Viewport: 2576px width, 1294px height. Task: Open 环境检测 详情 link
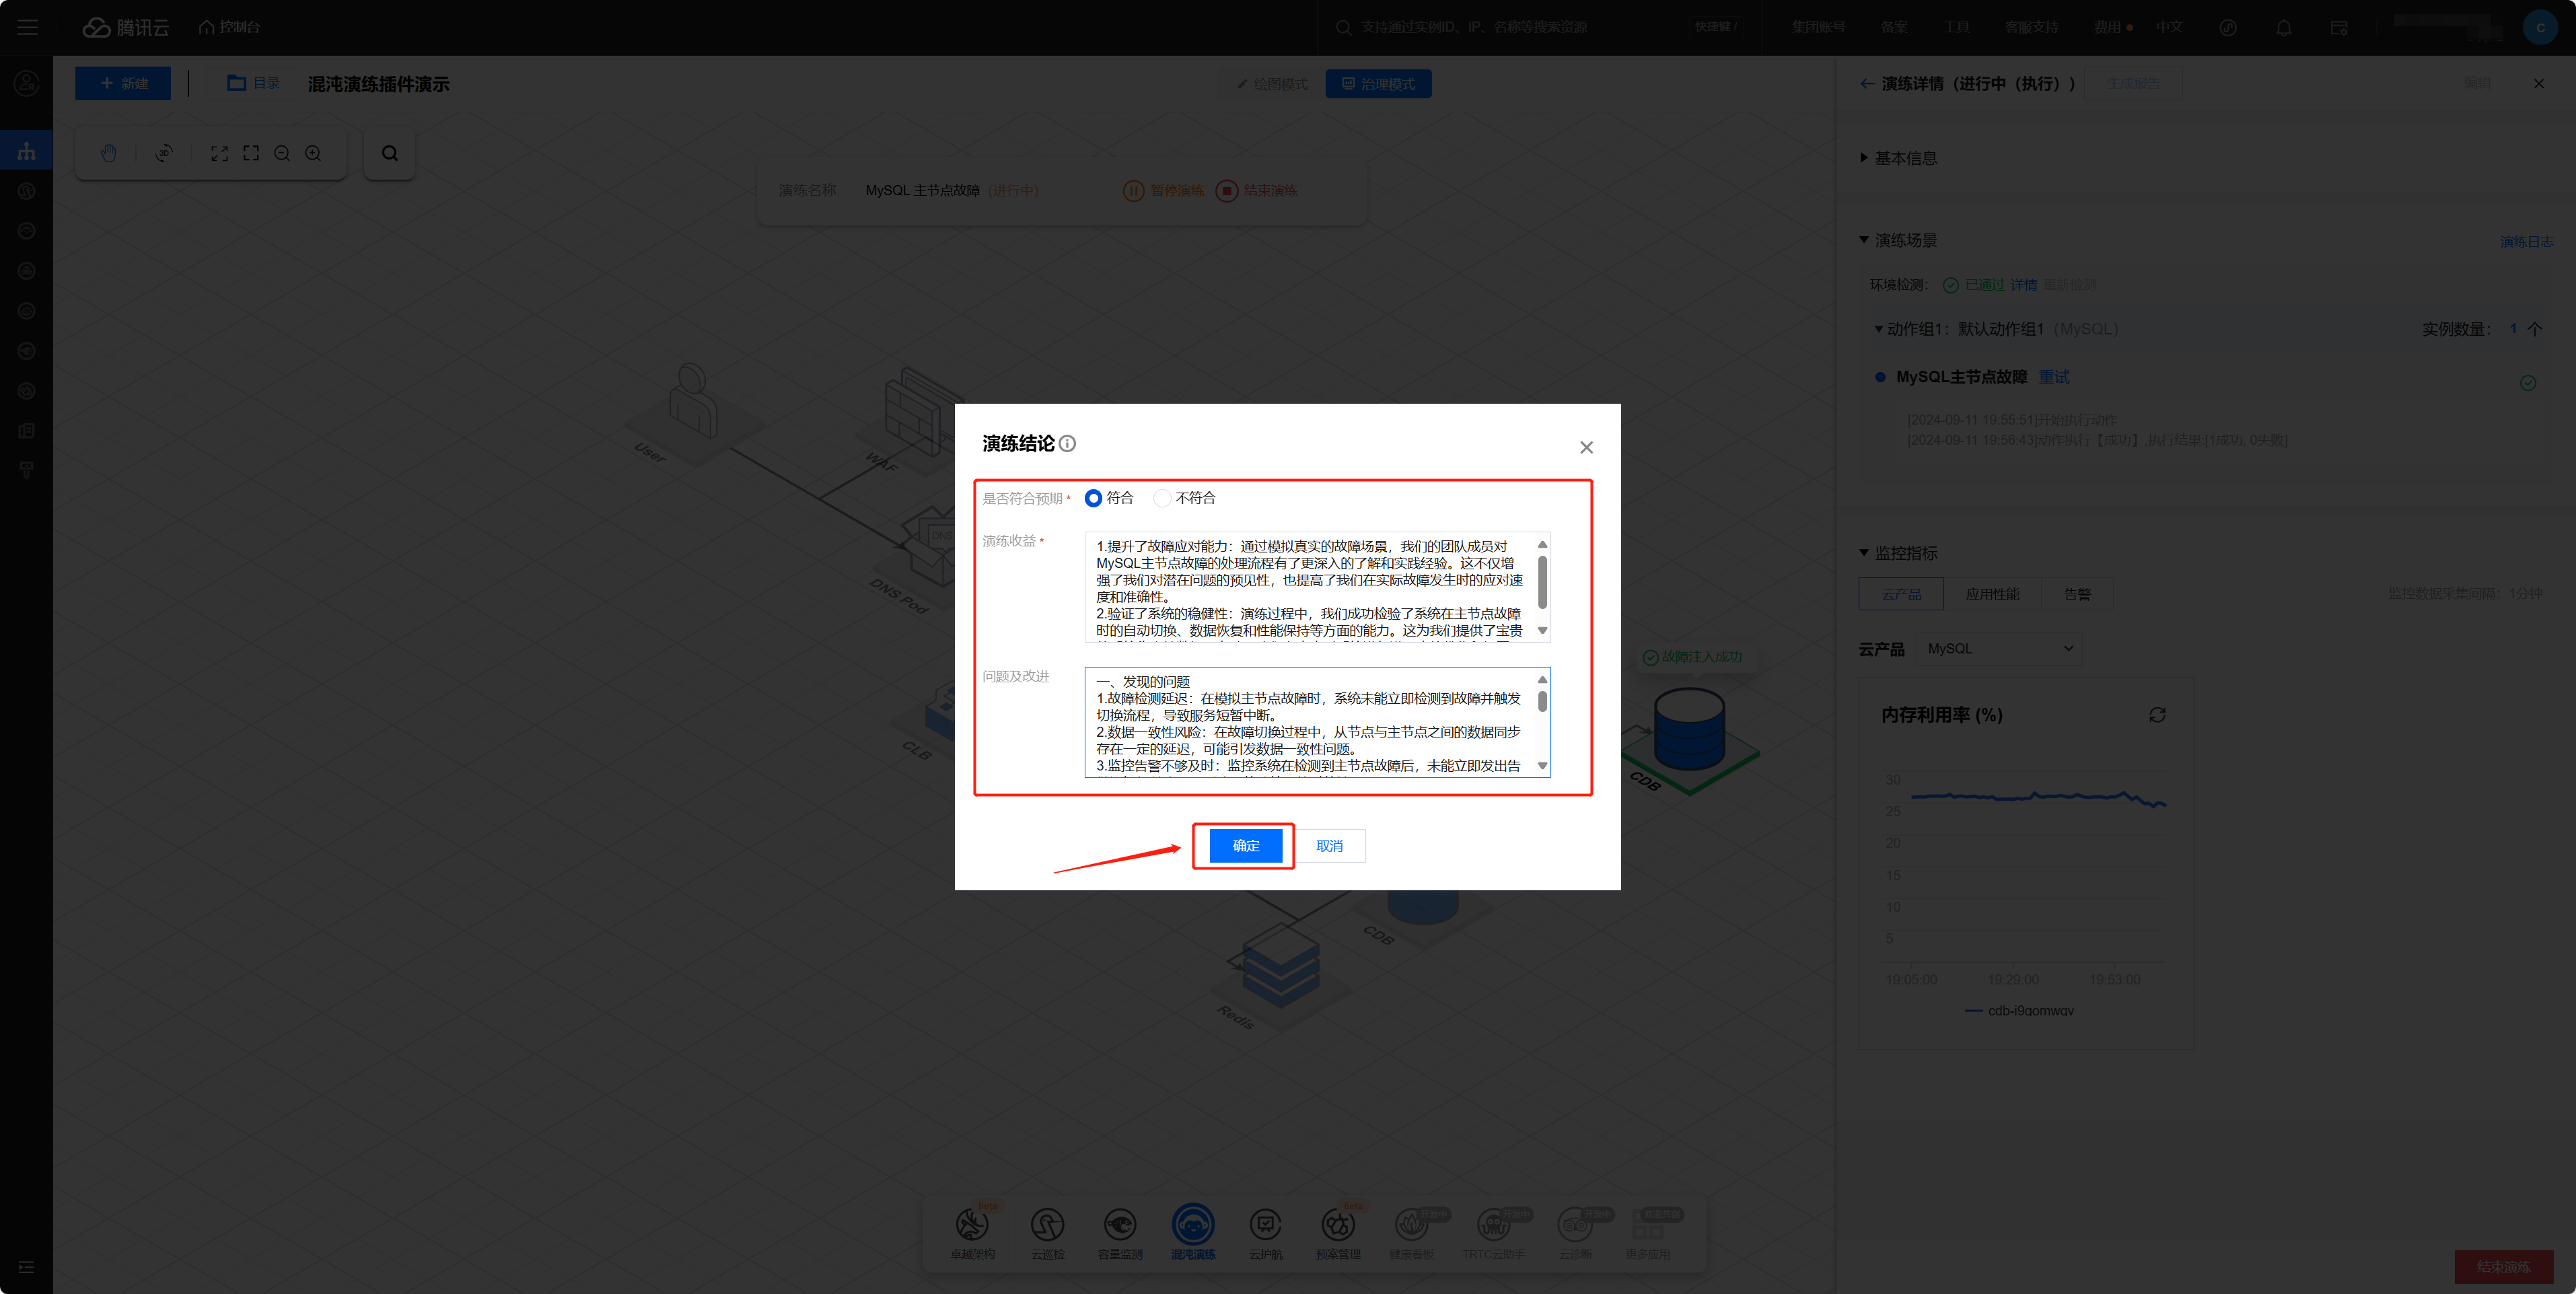coord(2023,285)
